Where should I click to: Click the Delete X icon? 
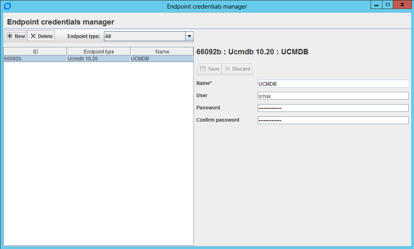point(33,36)
